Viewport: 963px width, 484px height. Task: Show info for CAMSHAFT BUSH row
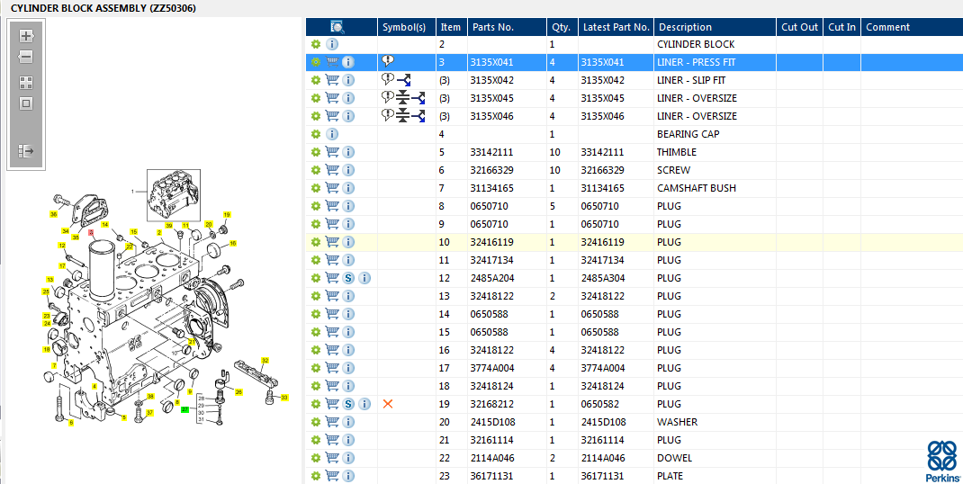coord(348,188)
